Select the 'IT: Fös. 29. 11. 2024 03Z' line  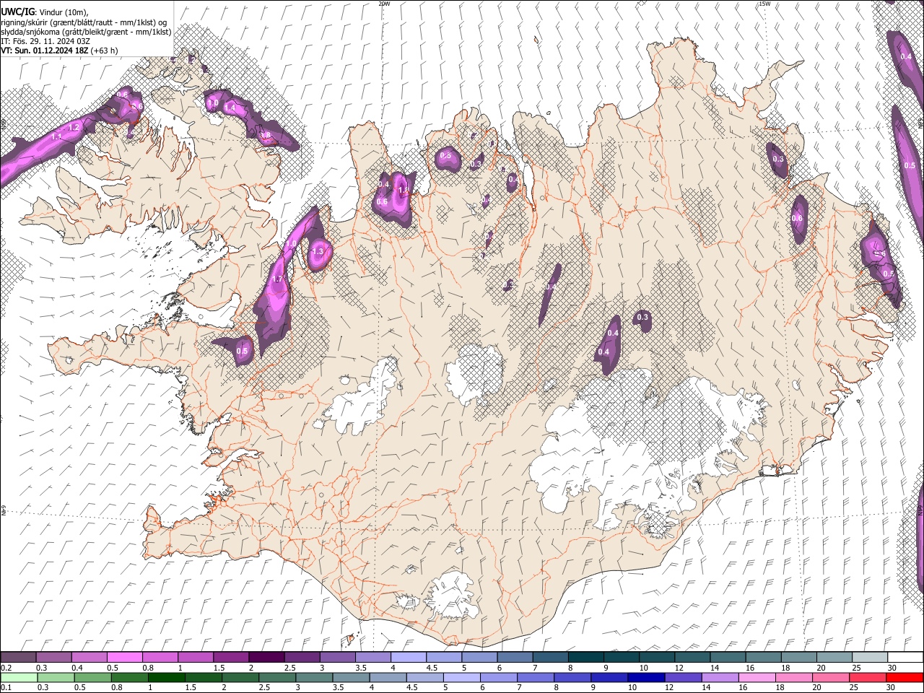pyautogui.click(x=45, y=41)
